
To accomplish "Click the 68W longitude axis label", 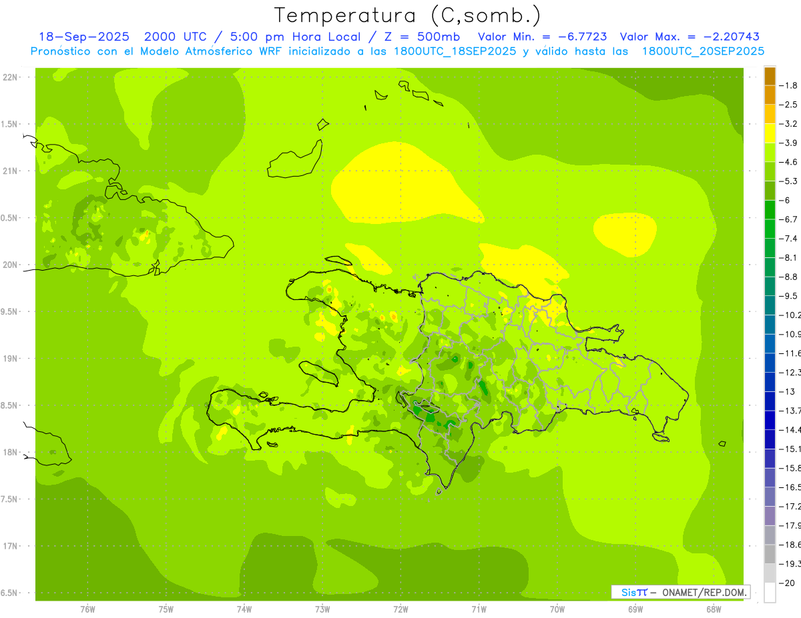I will tap(713, 609).
